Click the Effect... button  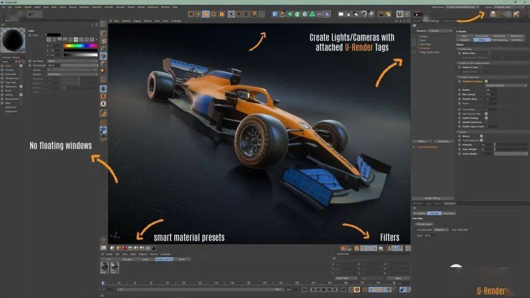[x=422, y=141]
